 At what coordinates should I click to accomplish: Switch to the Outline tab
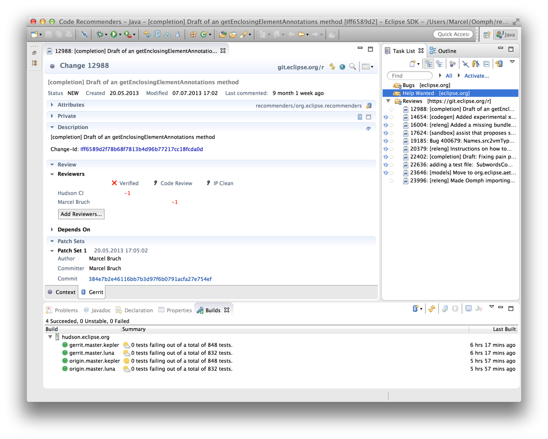(446, 51)
